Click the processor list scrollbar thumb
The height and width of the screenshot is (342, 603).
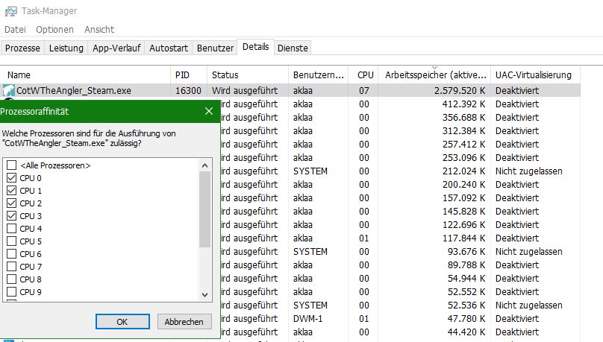205,209
